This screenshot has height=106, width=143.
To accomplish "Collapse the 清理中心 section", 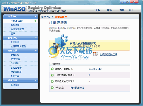I will [36, 16].
